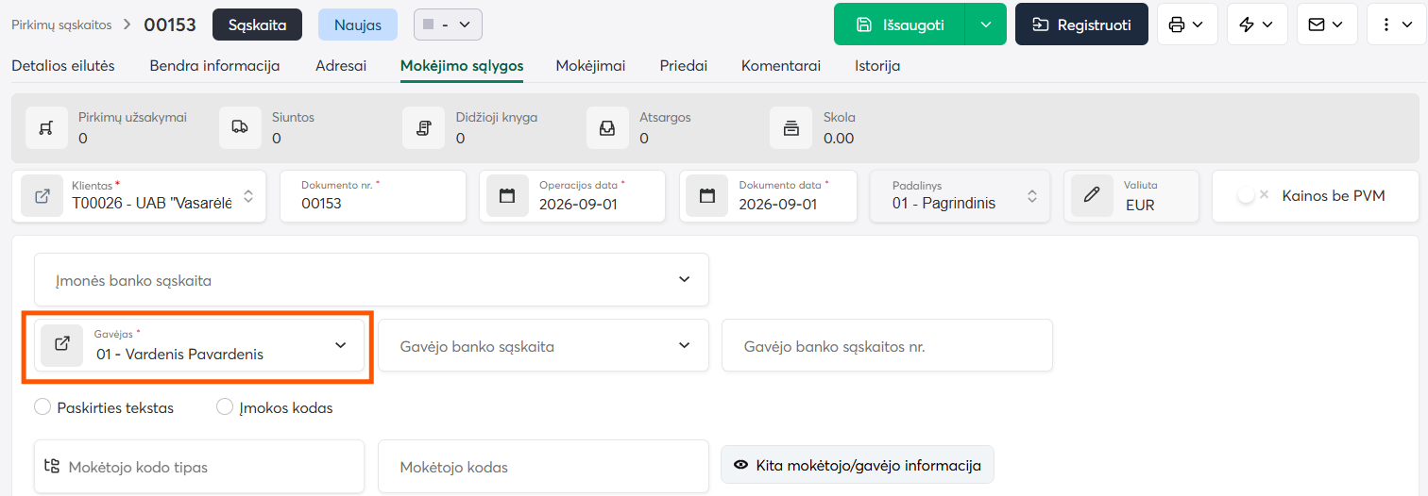Click the Didžioji knyga ledger icon

point(423,127)
